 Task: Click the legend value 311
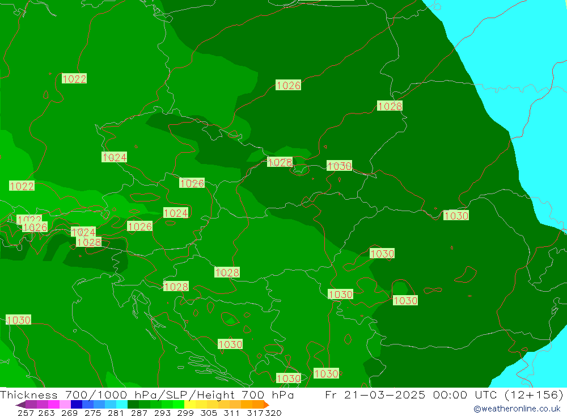coord(231,413)
